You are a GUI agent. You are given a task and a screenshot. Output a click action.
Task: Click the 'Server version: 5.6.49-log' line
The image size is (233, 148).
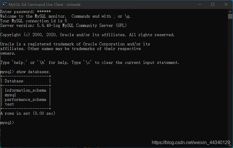click(x=63, y=25)
